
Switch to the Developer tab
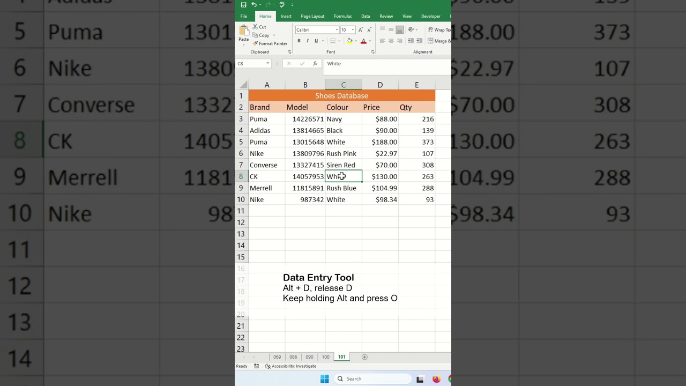pyautogui.click(x=431, y=17)
